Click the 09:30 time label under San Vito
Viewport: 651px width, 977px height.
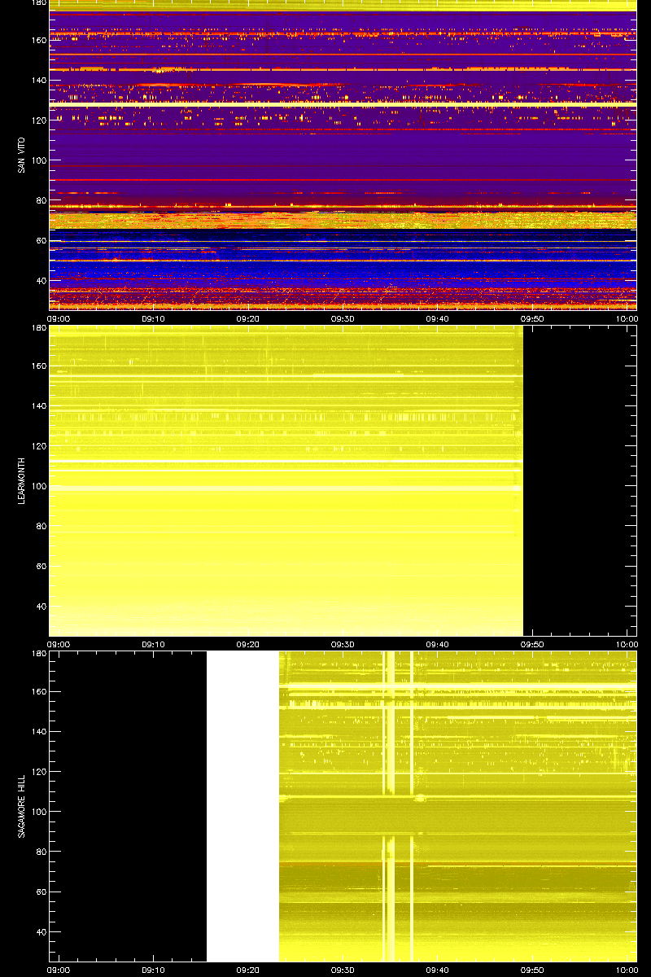[x=343, y=318]
